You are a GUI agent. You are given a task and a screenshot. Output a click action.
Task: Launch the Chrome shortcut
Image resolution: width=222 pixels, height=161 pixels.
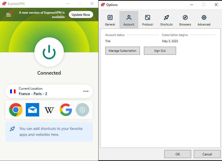pyautogui.click(x=16, y=110)
